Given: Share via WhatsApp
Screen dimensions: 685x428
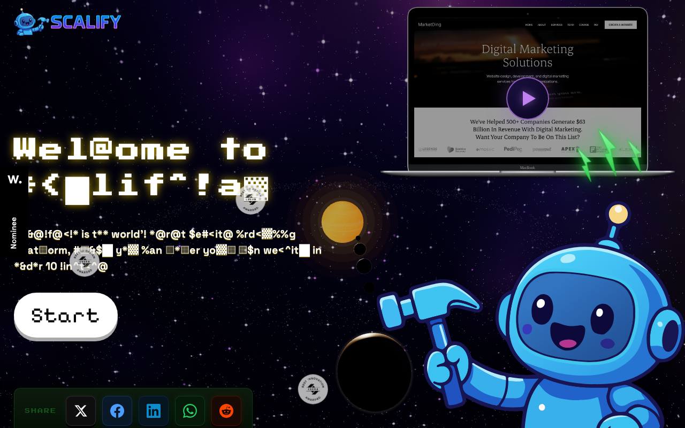Looking at the screenshot, I should [x=190, y=411].
